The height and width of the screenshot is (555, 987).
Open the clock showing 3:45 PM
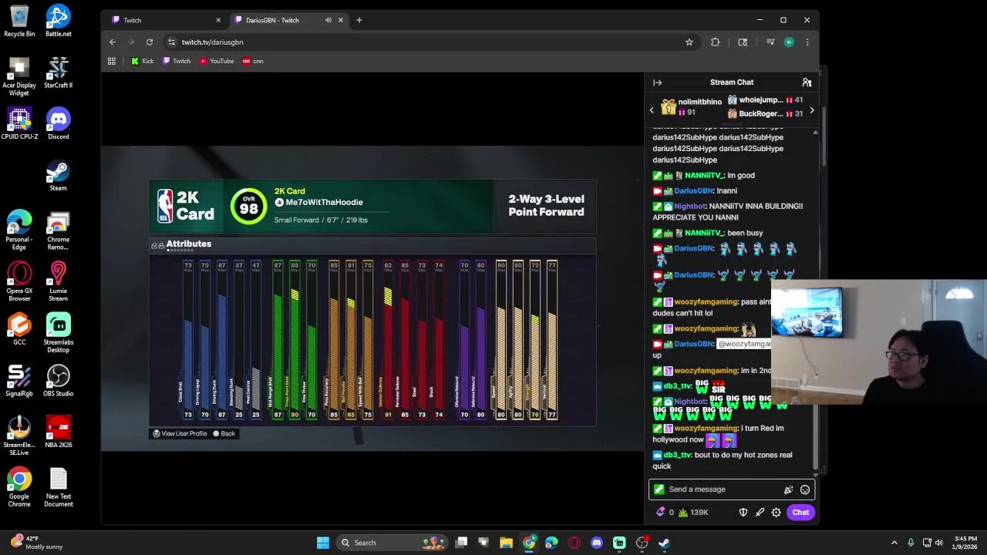click(965, 543)
